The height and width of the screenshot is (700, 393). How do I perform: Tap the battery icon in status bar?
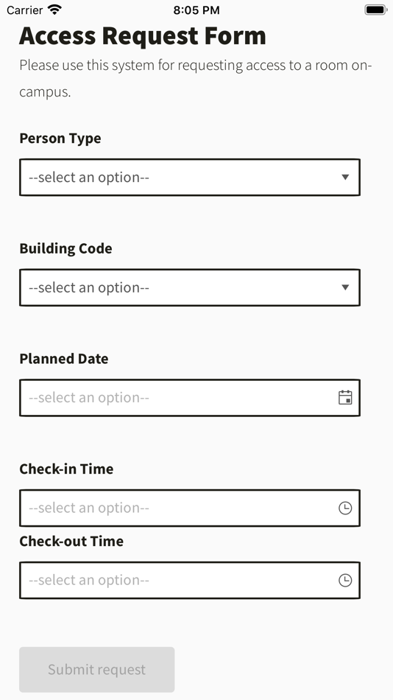tap(375, 10)
